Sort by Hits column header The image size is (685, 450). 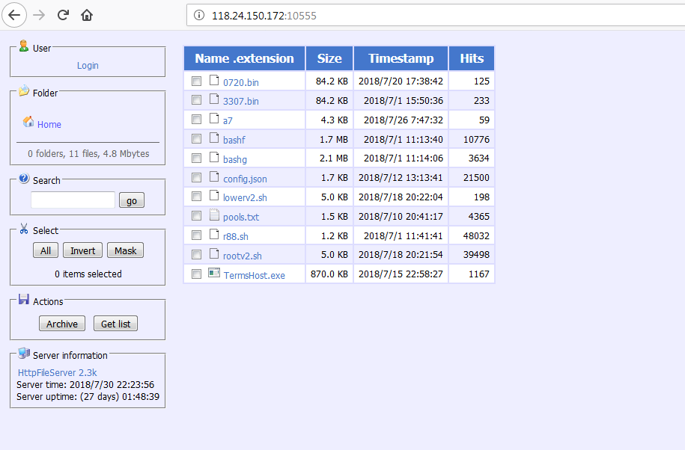[x=472, y=58]
